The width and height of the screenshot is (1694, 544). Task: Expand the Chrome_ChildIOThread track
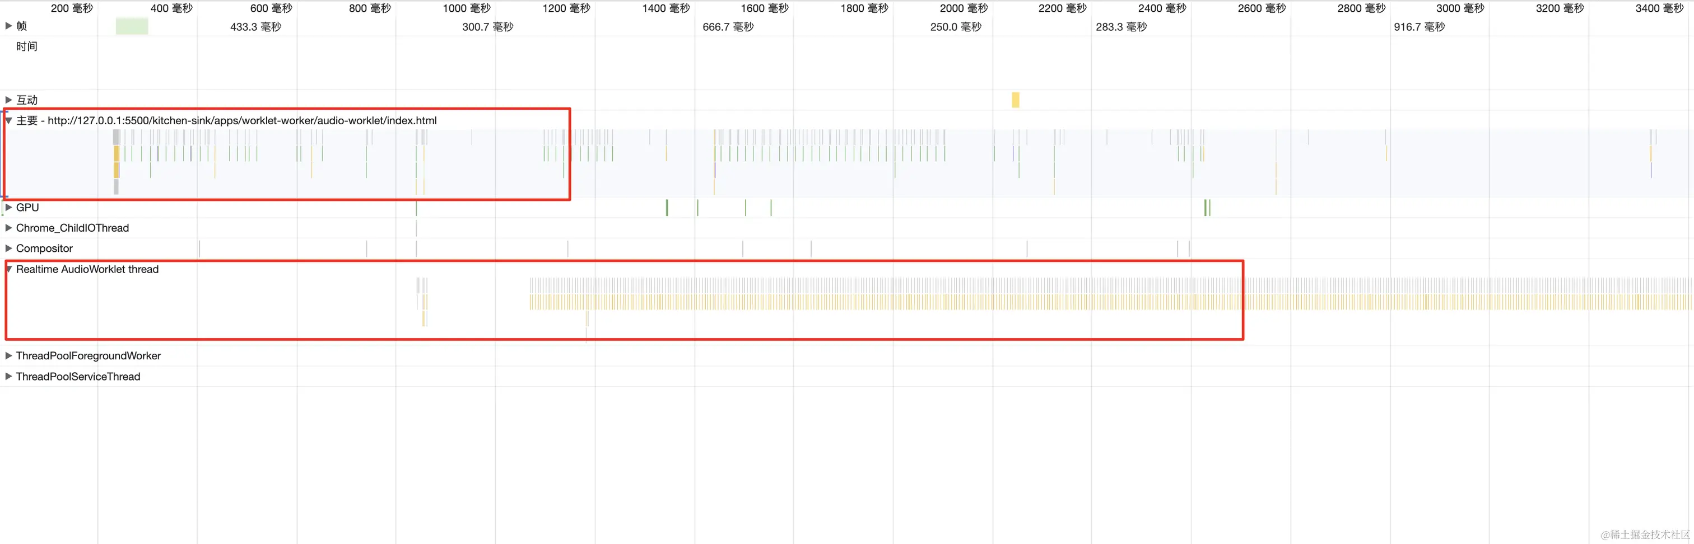tap(8, 228)
